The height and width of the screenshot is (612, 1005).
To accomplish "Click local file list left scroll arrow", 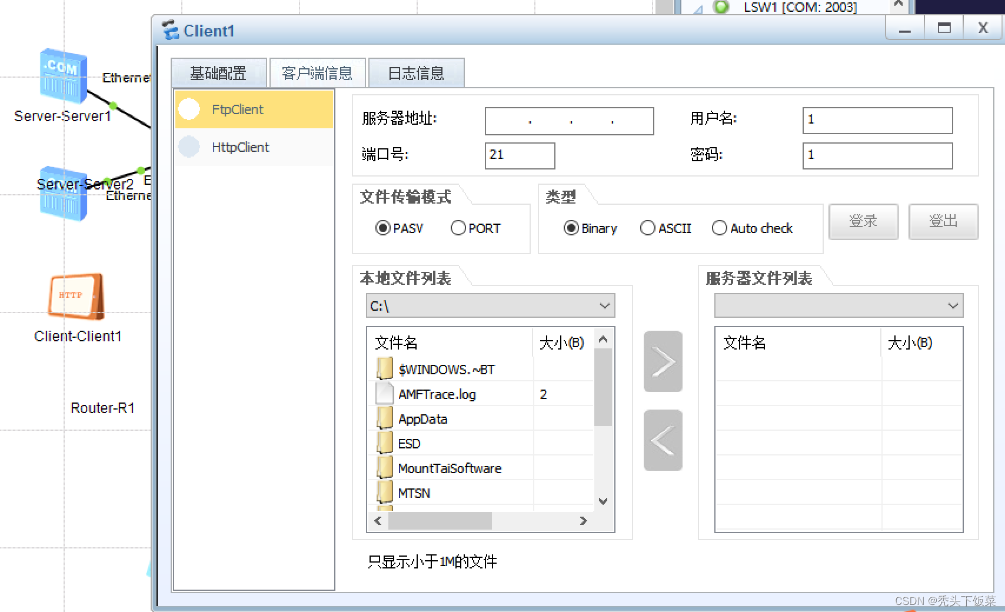I will (x=378, y=521).
